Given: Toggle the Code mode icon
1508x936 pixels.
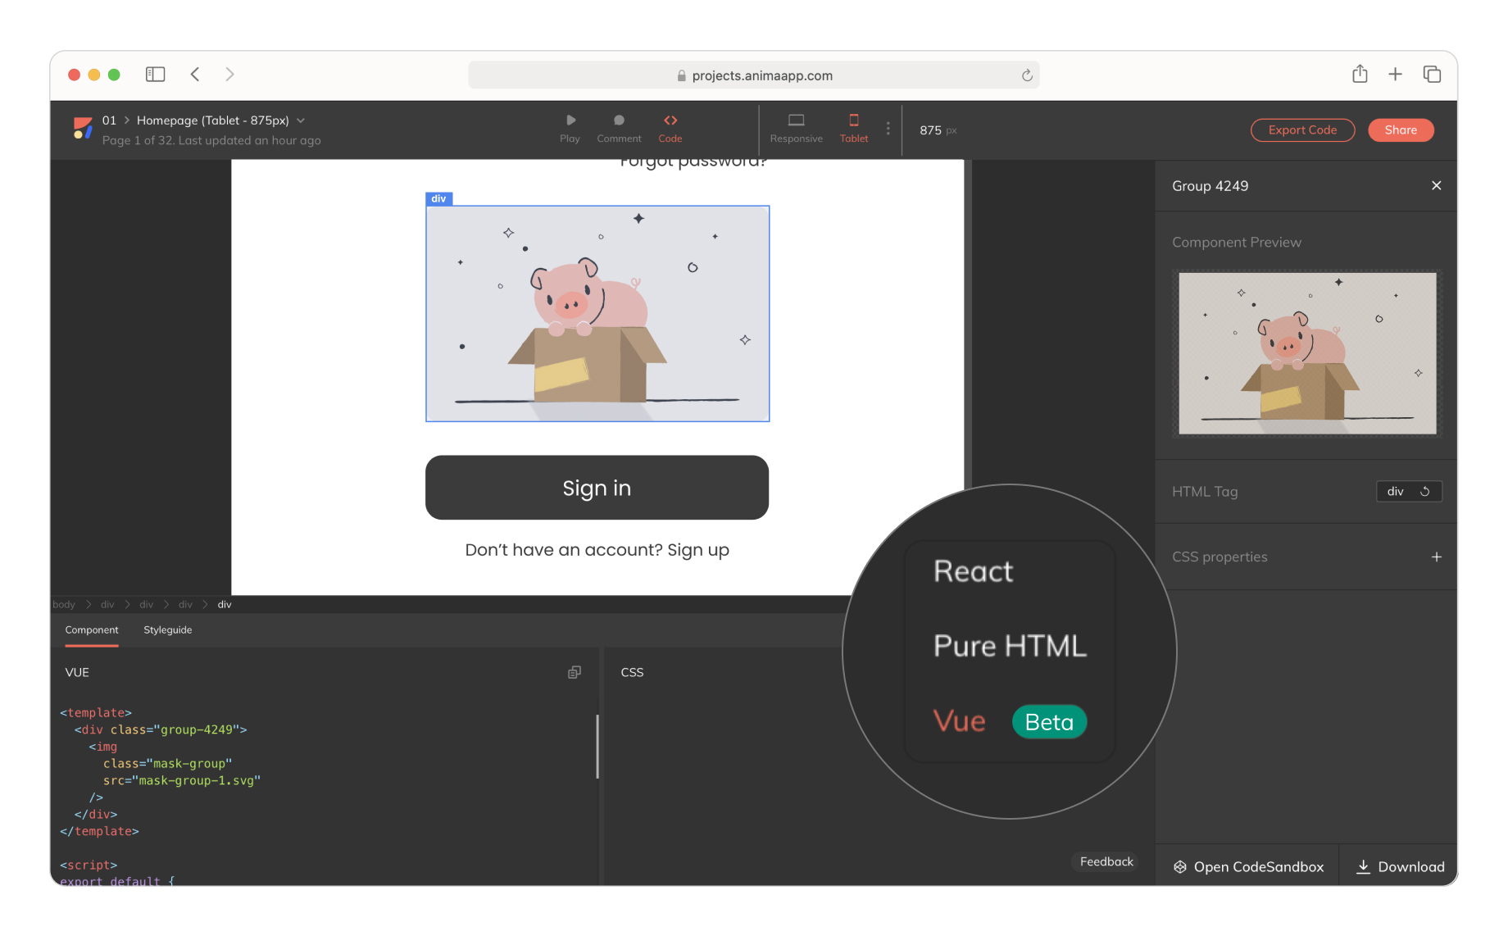Looking at the screenshot, I should coord(670,120).
